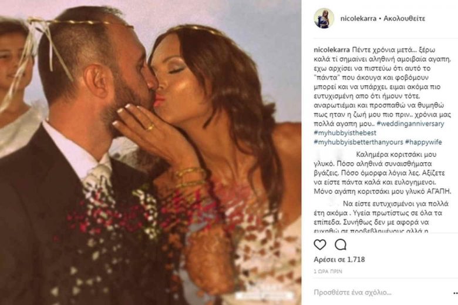Open the second commenter's blurred username
458x305 pixels.
click(326, 203)
